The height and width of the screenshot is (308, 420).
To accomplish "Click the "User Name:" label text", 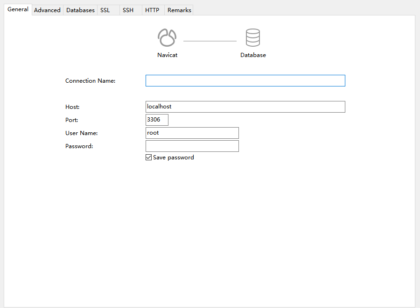I will click(x=81, y=133).
